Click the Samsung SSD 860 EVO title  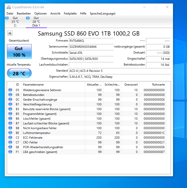coord(89,34)
